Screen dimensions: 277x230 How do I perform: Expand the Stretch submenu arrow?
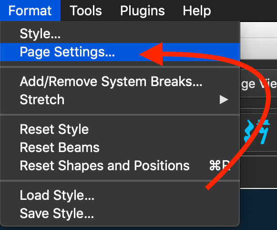click(224, 99)
